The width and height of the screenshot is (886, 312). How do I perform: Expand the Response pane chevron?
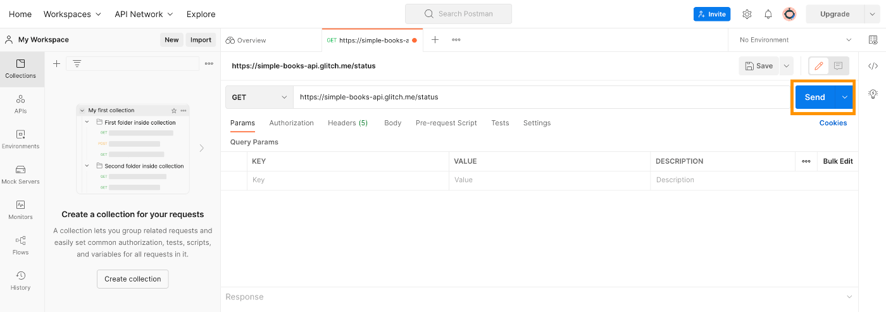(849, 297)
